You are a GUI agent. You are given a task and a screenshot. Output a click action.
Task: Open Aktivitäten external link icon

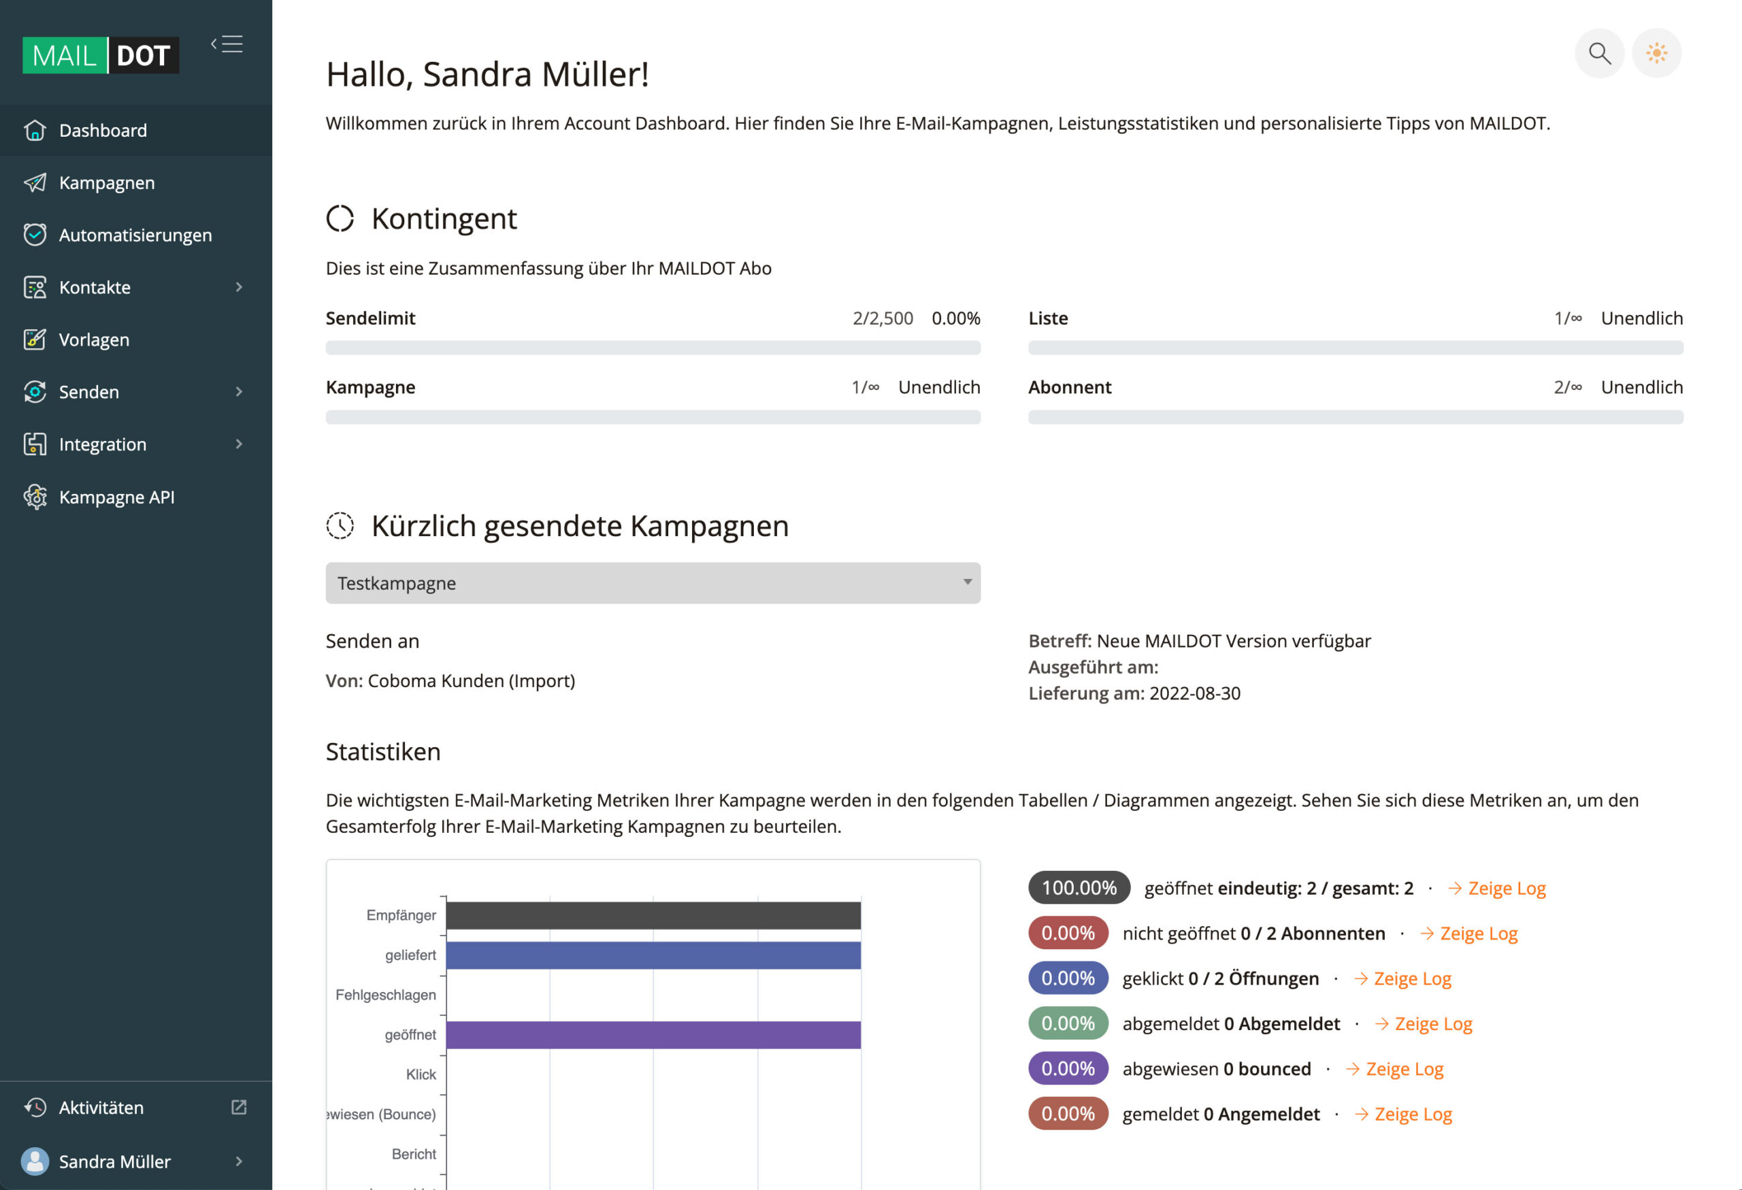pyautogui.click(x=239, y=1107)
